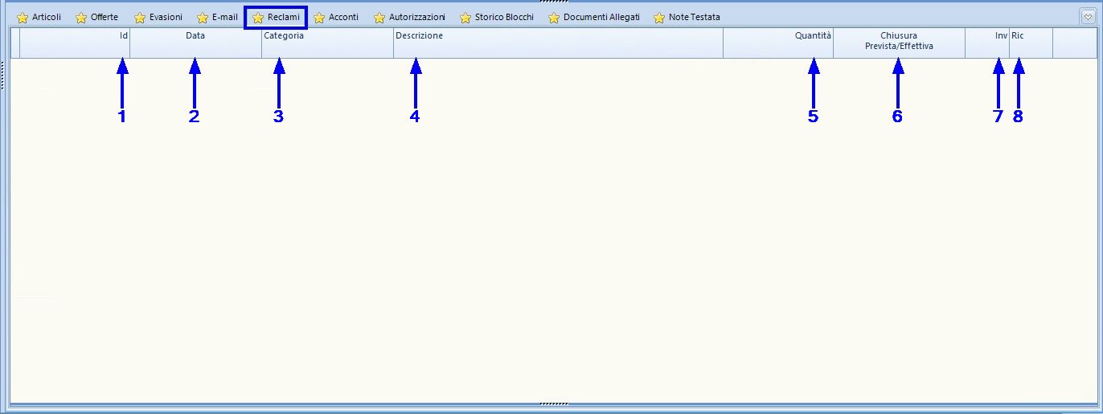Click the Data column header

(195, 42)
